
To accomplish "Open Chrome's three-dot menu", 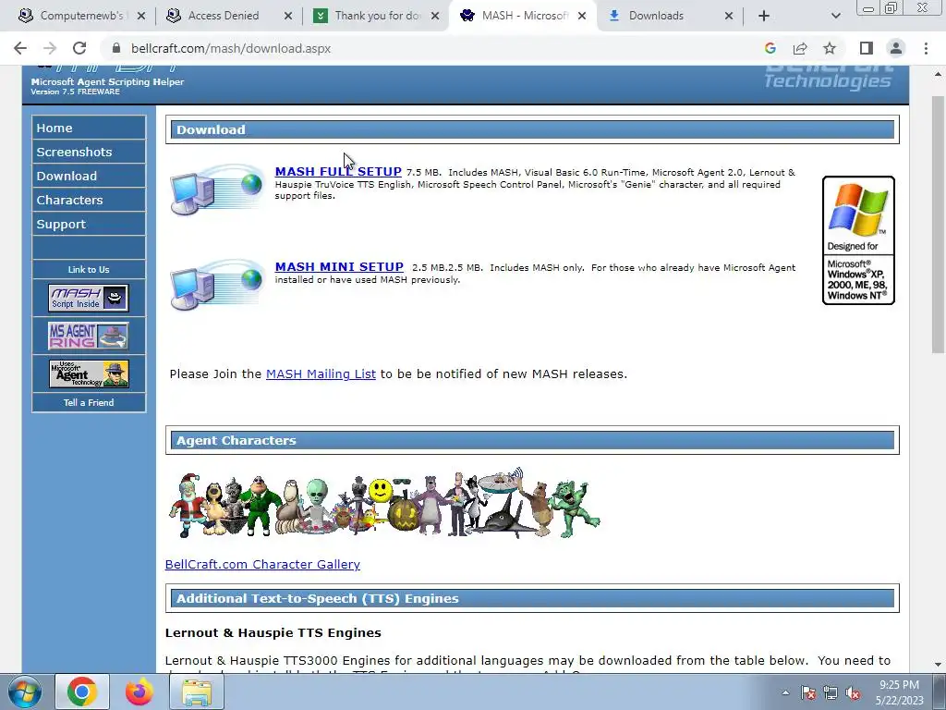I will (x=926, y=48).
